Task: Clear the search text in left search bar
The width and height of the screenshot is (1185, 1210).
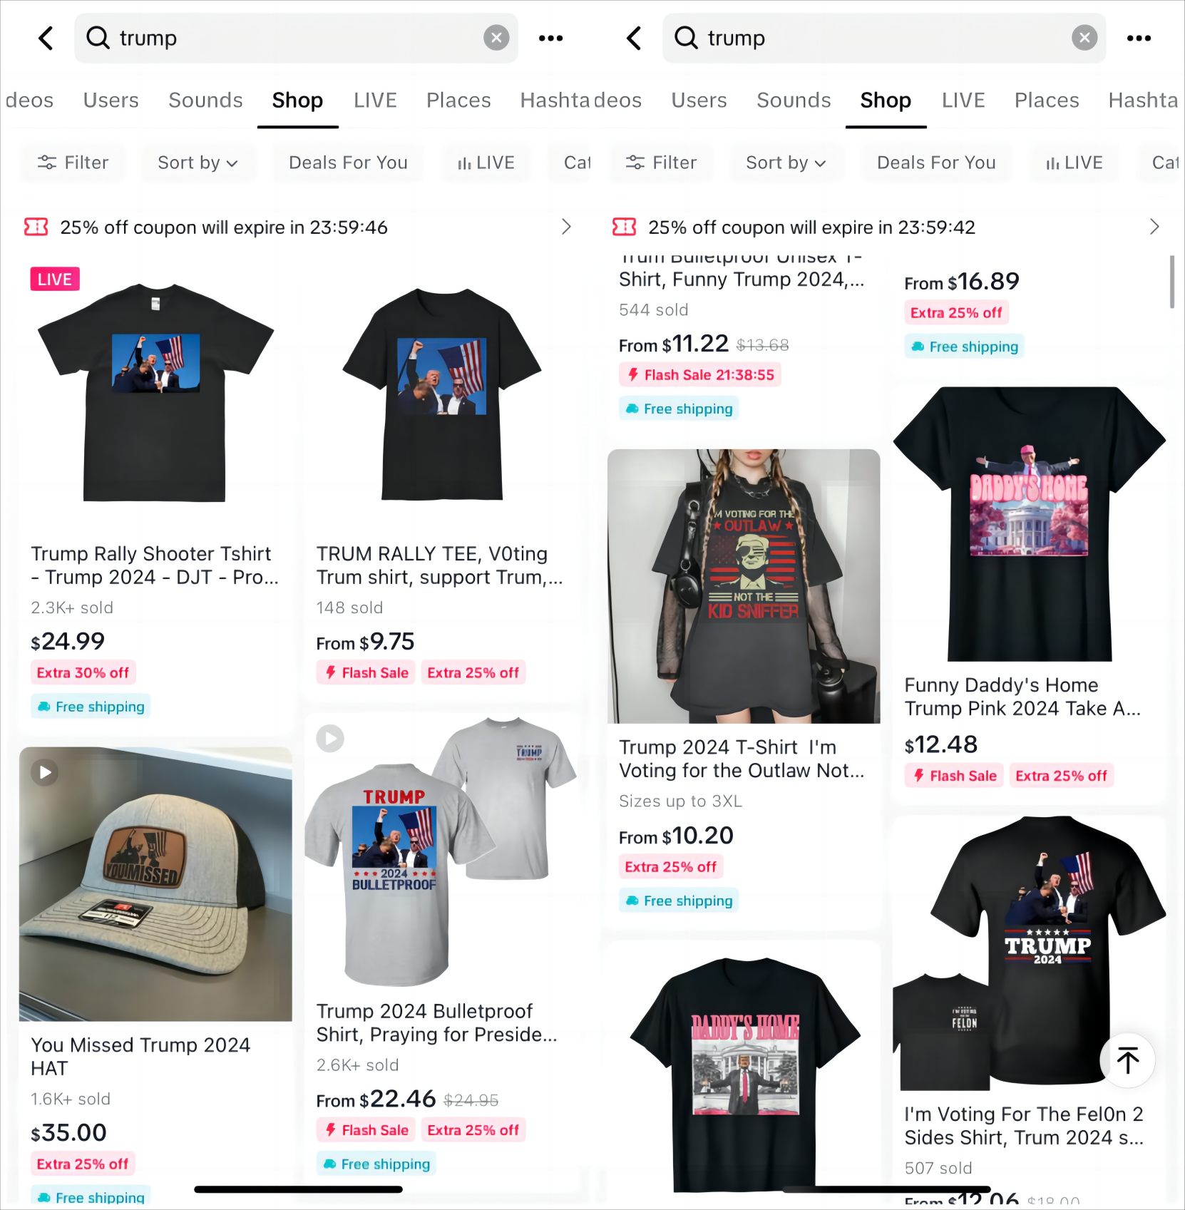Action: [496, 38]
